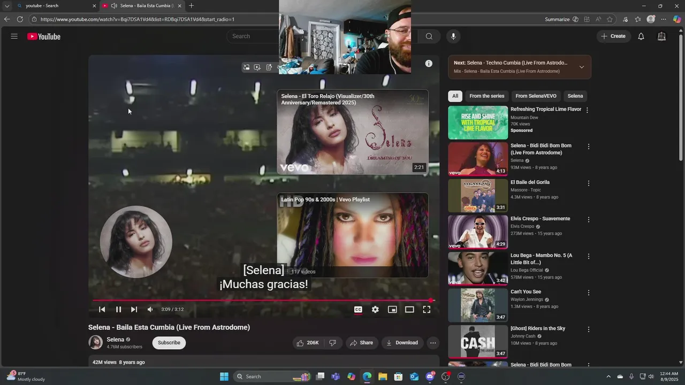The height and width of the screenshot is (385, 685).
Task: Open options for Mambo No. 5 video
Action: coord(589,256)
